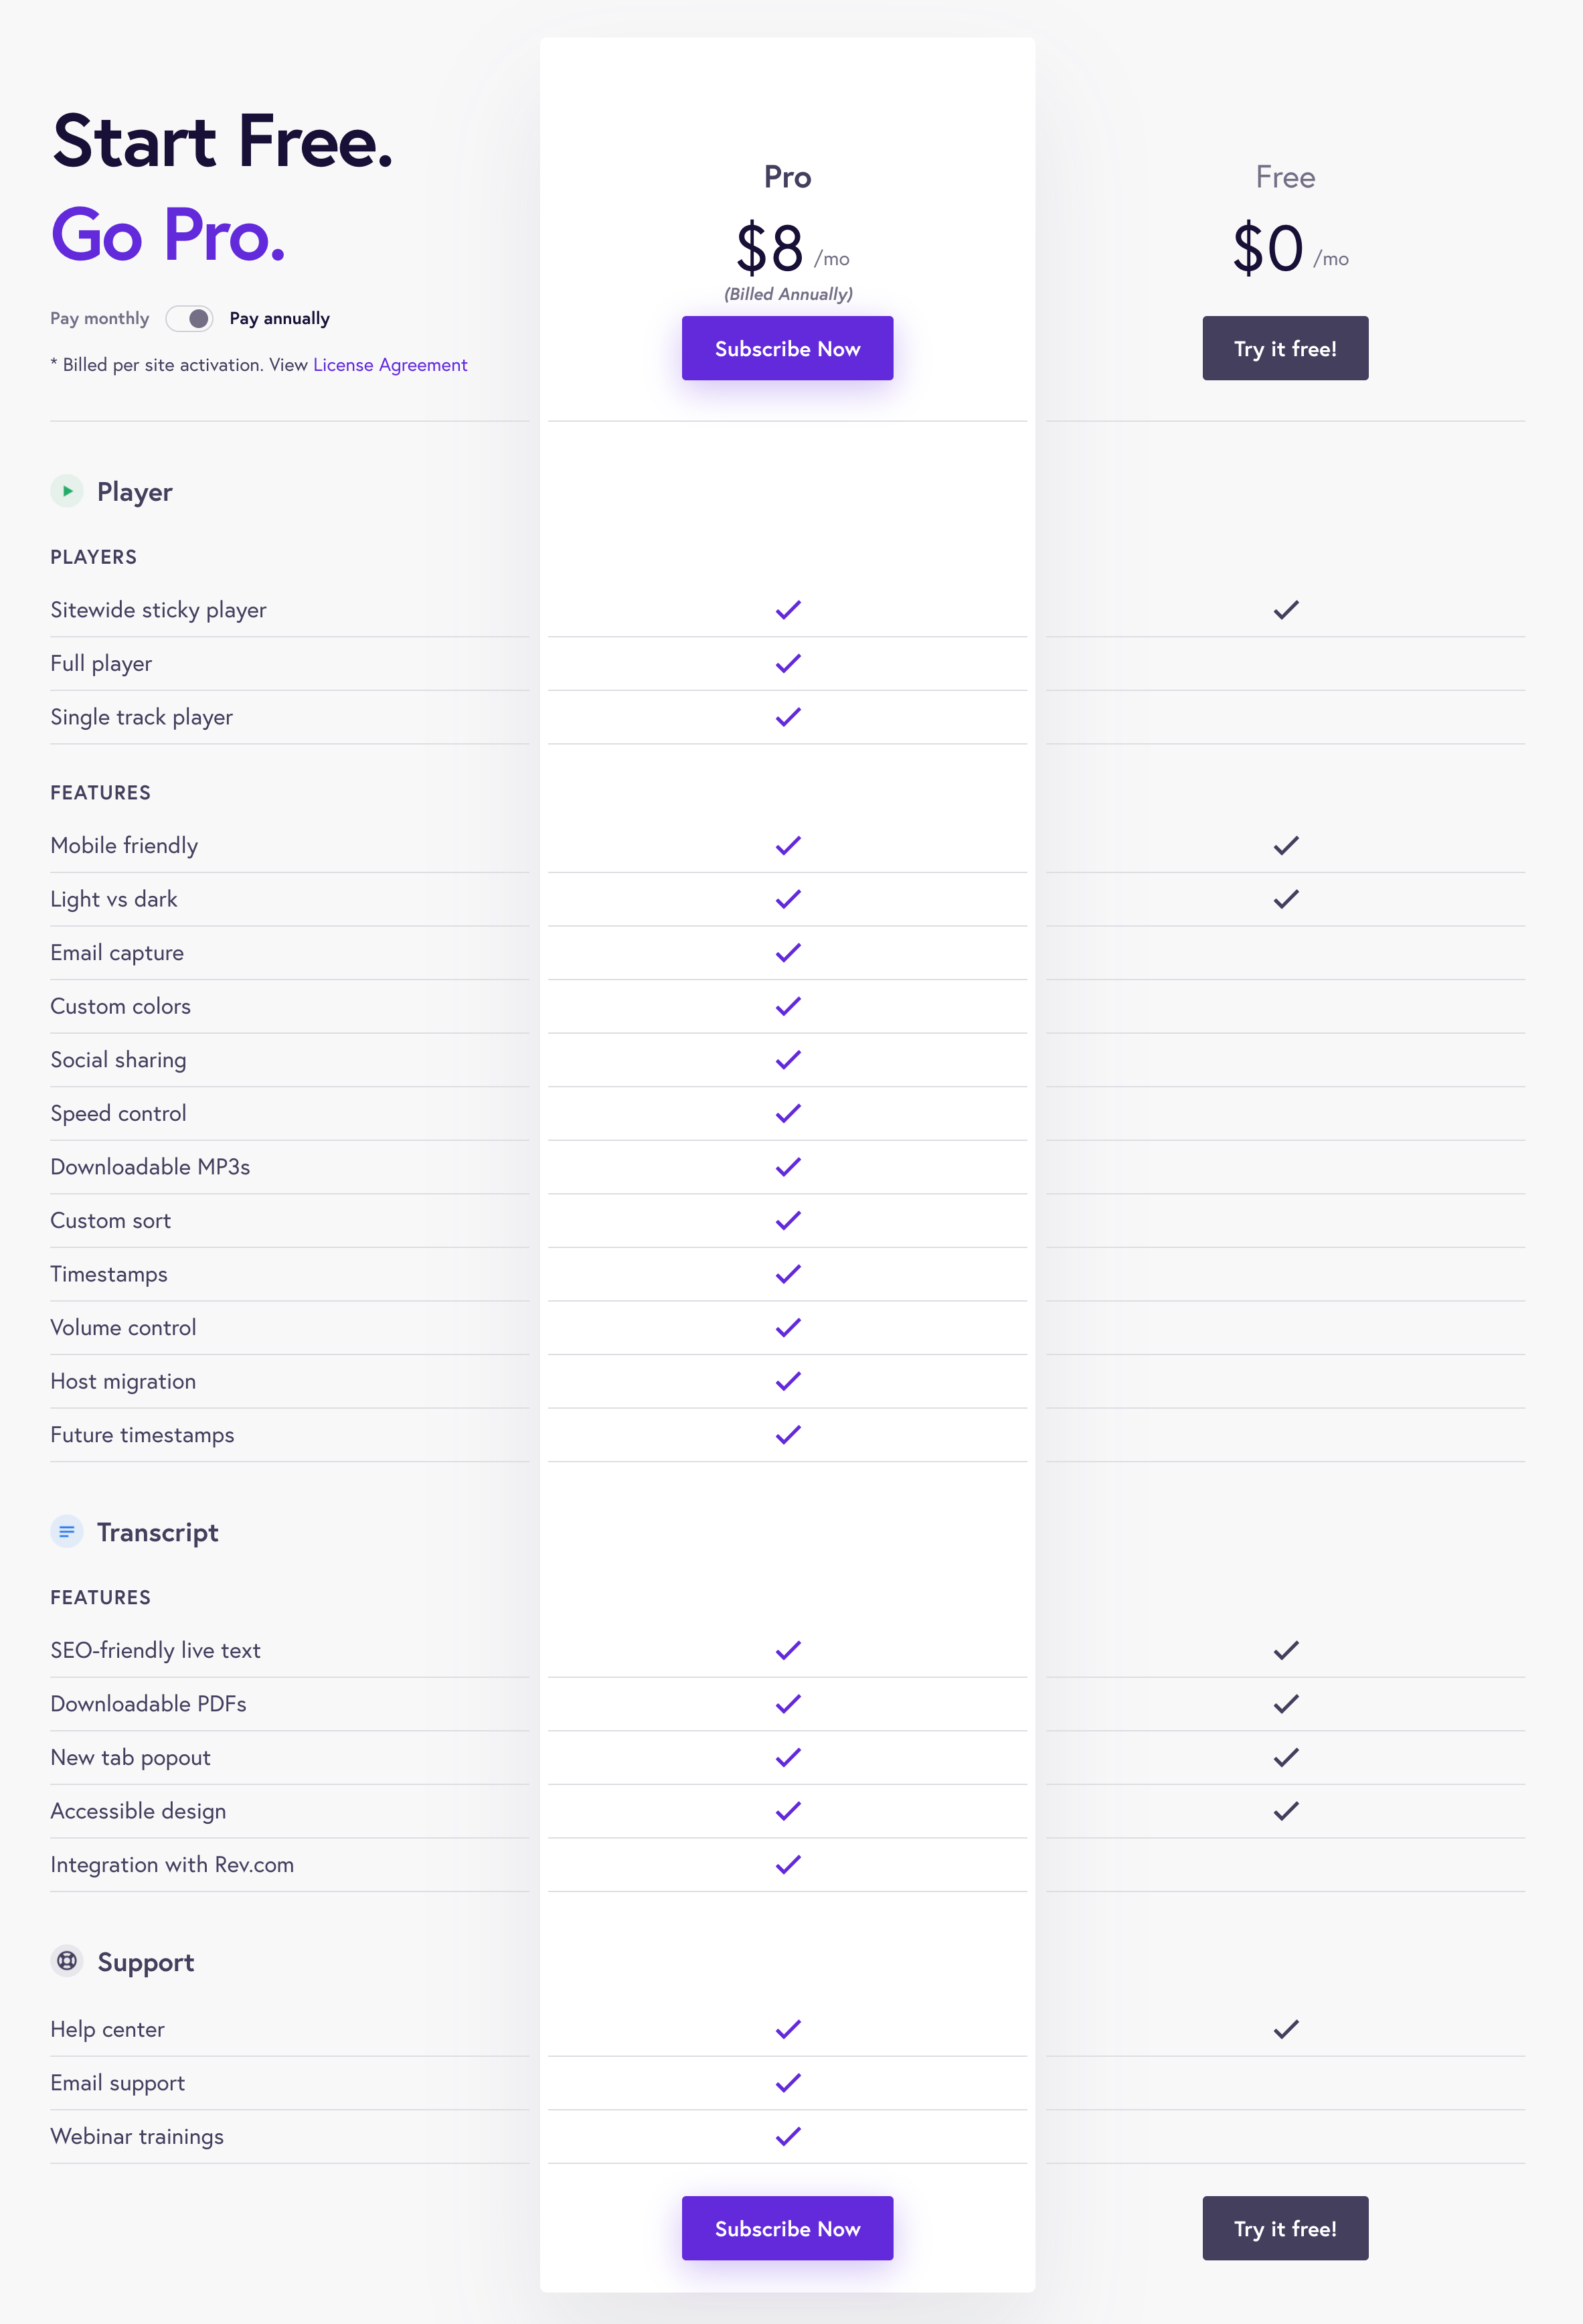The height and width of the screenshot is (2324, 1583).
Task: Select the Pay monthly label
Action: tap(100, 318)
